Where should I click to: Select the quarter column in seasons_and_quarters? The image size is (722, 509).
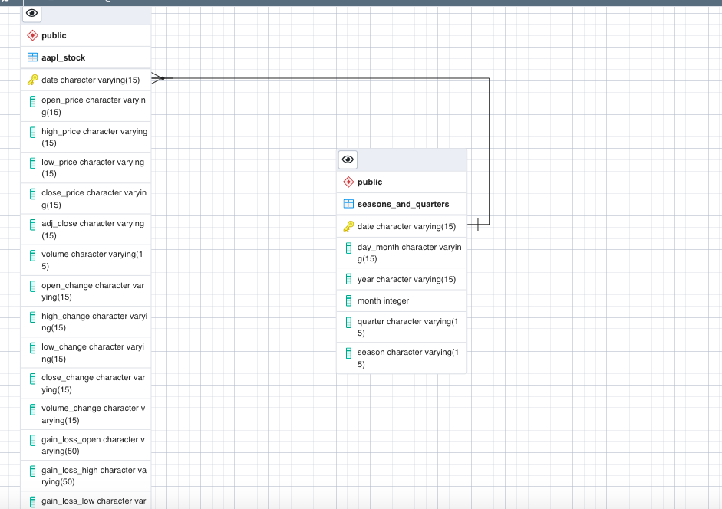pos(407,327)
